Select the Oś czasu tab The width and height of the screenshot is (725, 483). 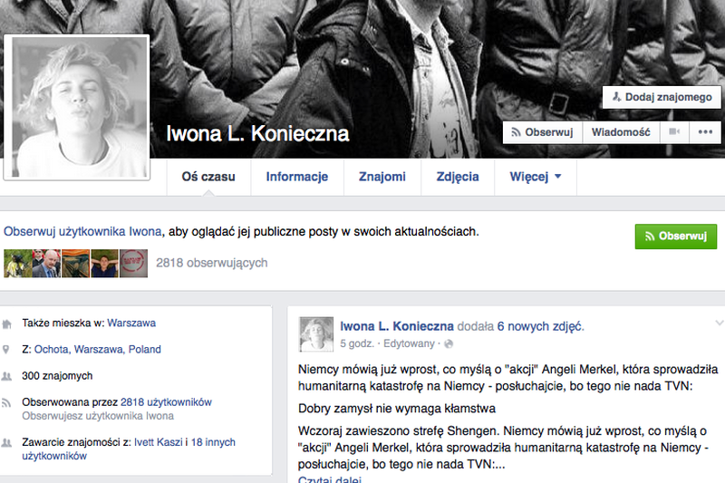pos(208,177)
